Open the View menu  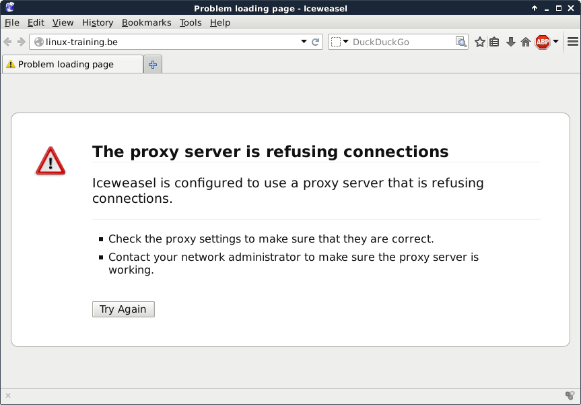click(63, 23)
